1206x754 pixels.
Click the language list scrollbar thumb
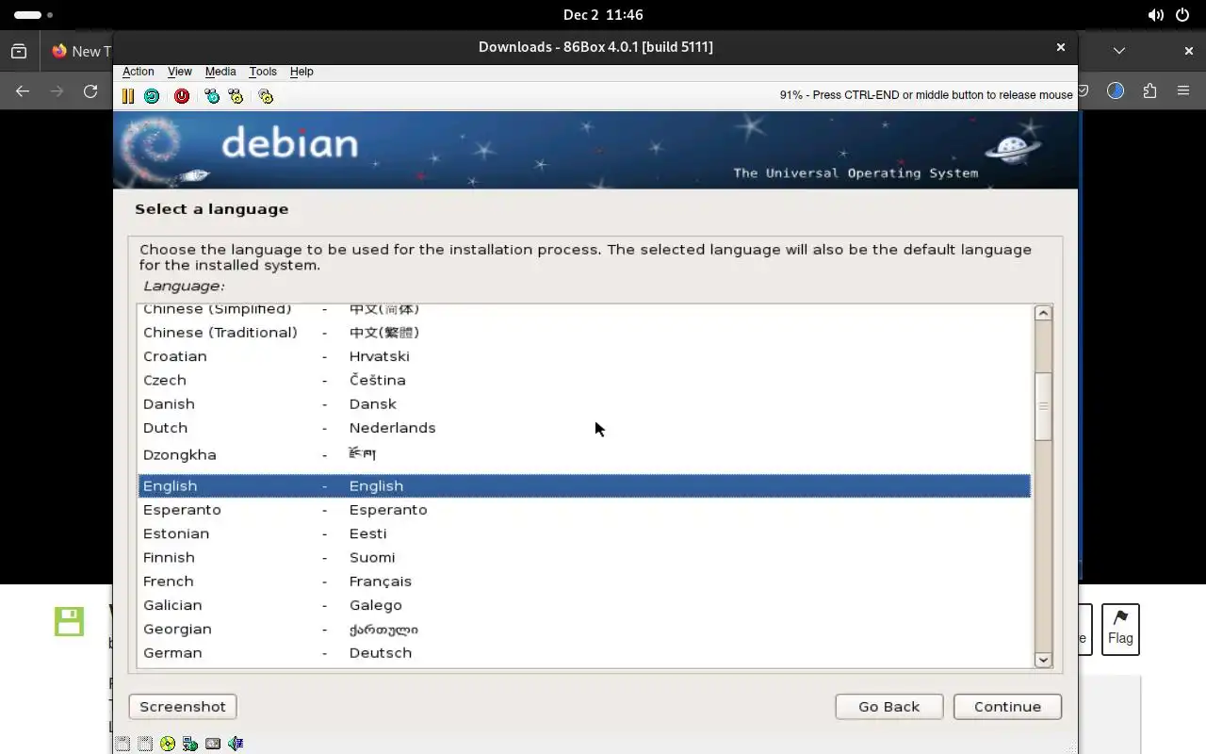point(1043,406)
